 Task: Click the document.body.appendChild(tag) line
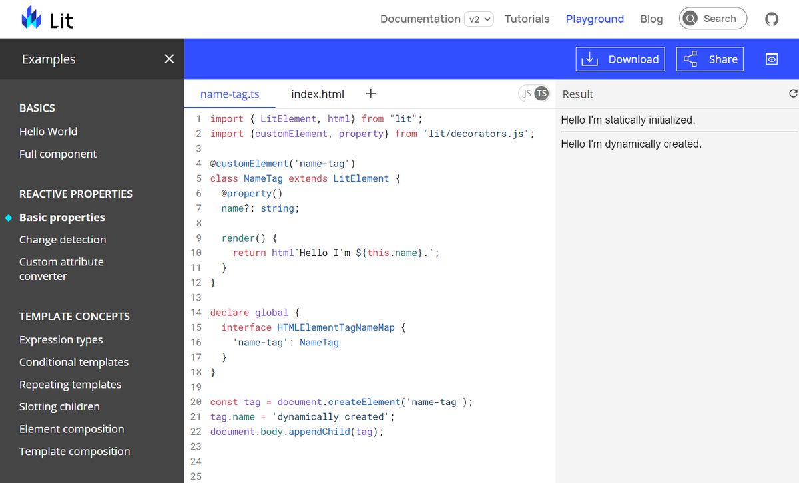coord(297,432)
